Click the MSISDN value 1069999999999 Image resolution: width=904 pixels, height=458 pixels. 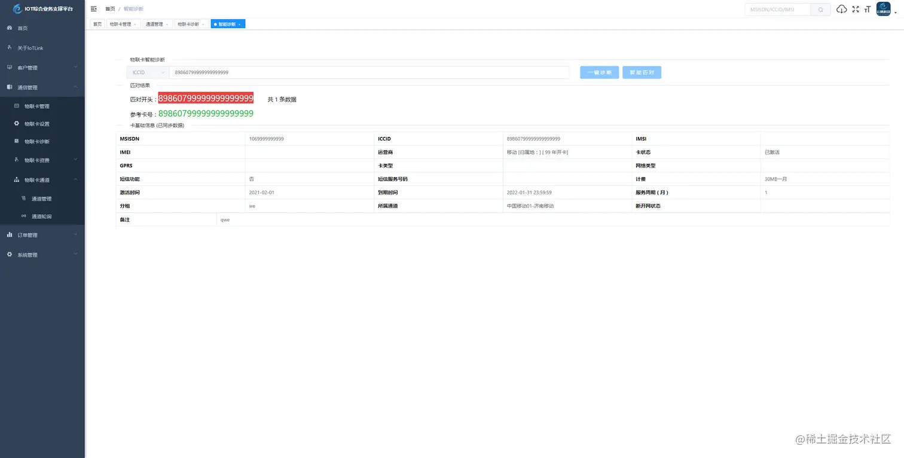[x=267, y=139]
